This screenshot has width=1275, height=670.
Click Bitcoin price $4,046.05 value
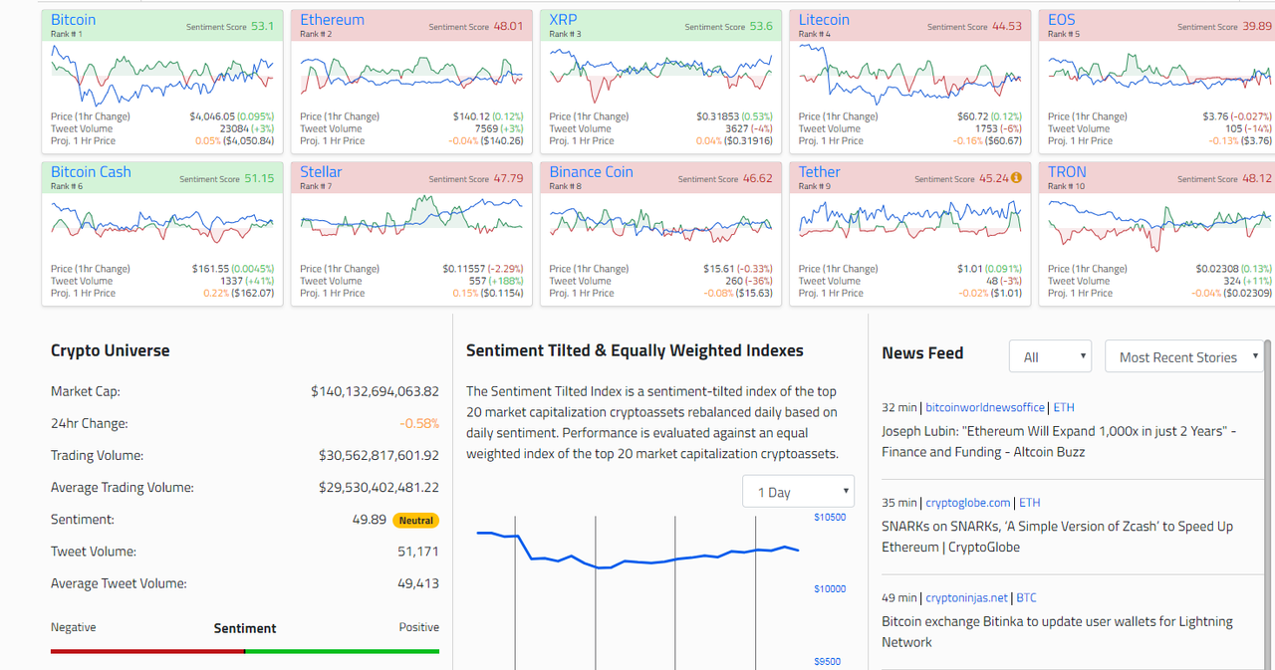212,116
